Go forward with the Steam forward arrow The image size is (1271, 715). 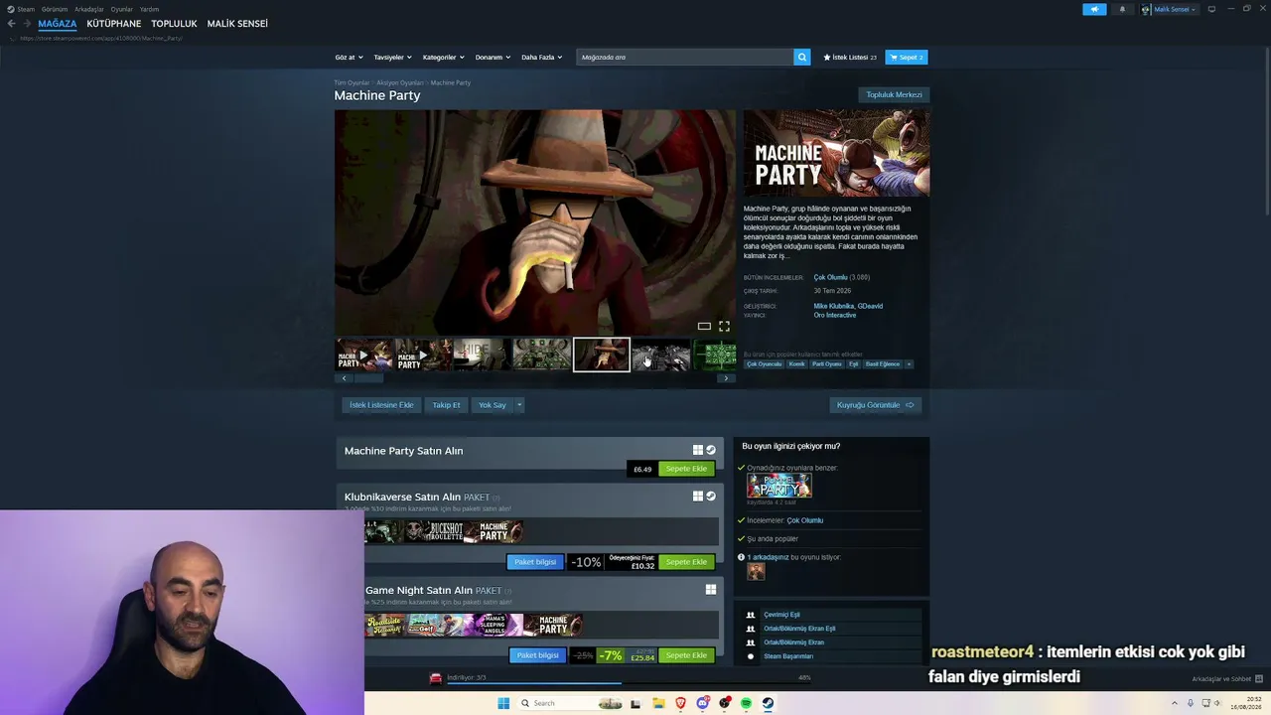(x=27, y=23)
